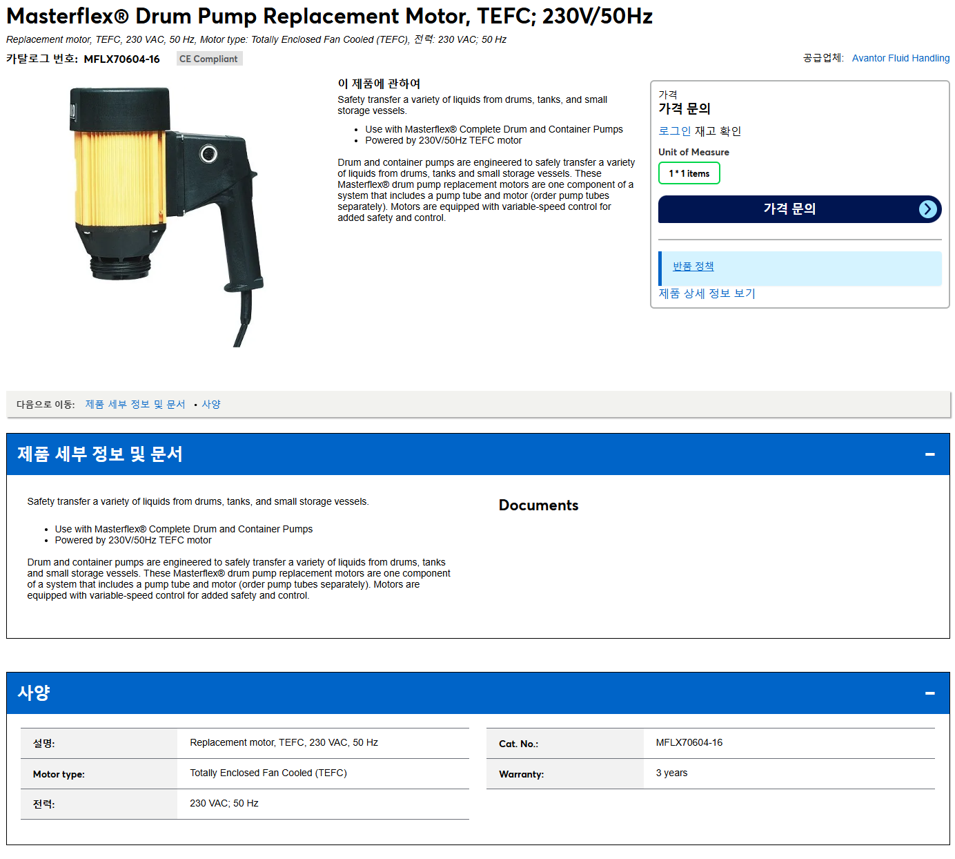Jump to 사양 using the jump-bar link
This screenshot has height=859, width=955.
pyautogui.click(x=211, y=405)
